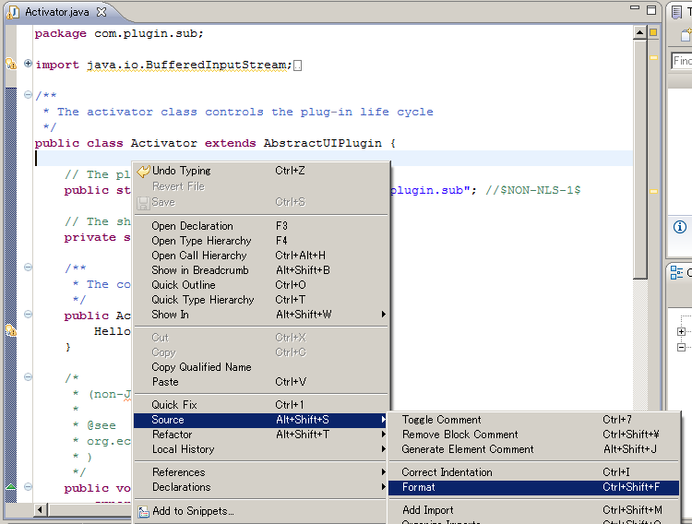692x524 pixels.
Task: Click the Save disk icon in menu
Action: (x=143, y=203)
